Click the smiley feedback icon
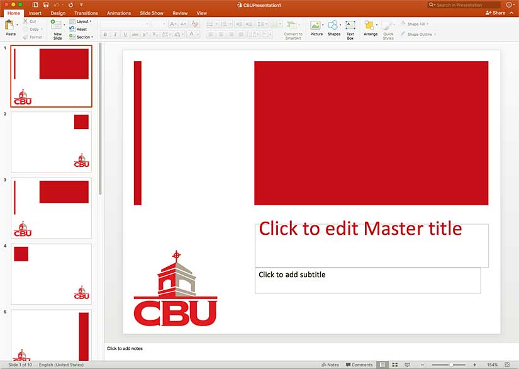Screen dimensions: 519x369 click(509, 4)
